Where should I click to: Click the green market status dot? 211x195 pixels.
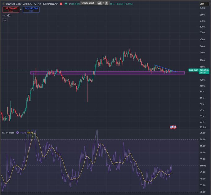[x=66, y=4]
